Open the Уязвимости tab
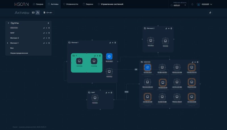Image resolution: width=227 pixels, height=130 pixels. click(71, 4)
